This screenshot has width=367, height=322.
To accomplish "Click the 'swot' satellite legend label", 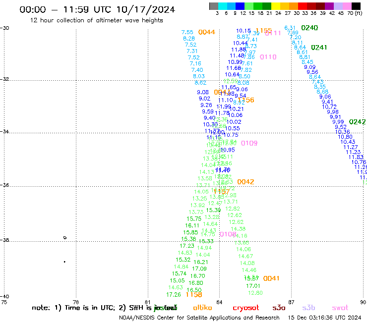I will click(340, 308).
